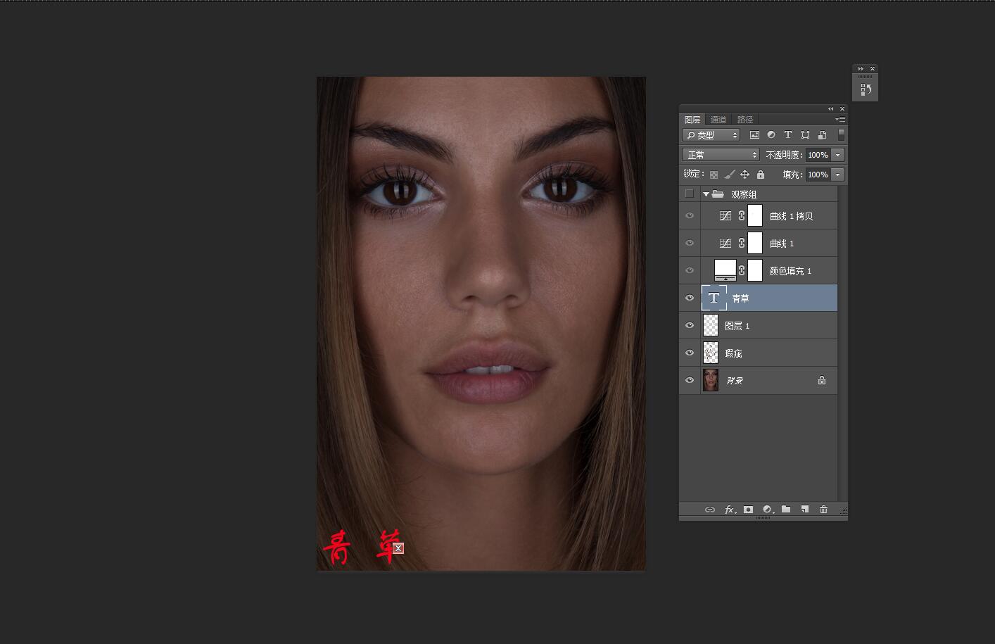Click the 图层 1 layer thumbnail
995x644 pixels.
(711, 326)
